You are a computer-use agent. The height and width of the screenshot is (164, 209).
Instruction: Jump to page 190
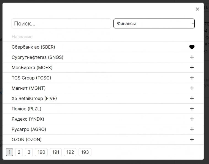click(x=41, y=152)
